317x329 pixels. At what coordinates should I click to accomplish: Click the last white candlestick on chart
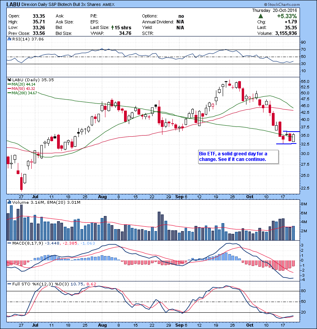(x=293, y=138)
